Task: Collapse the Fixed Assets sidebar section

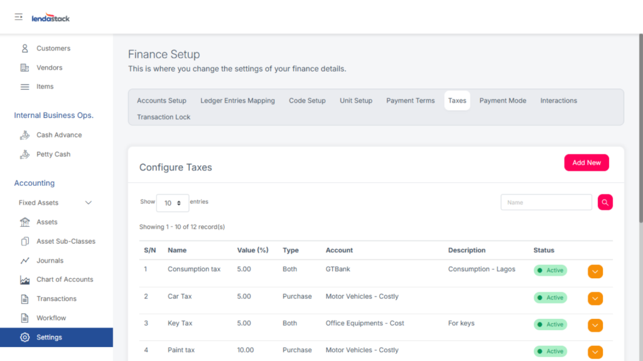Action: pyautogui.click(x=89, y=203)
